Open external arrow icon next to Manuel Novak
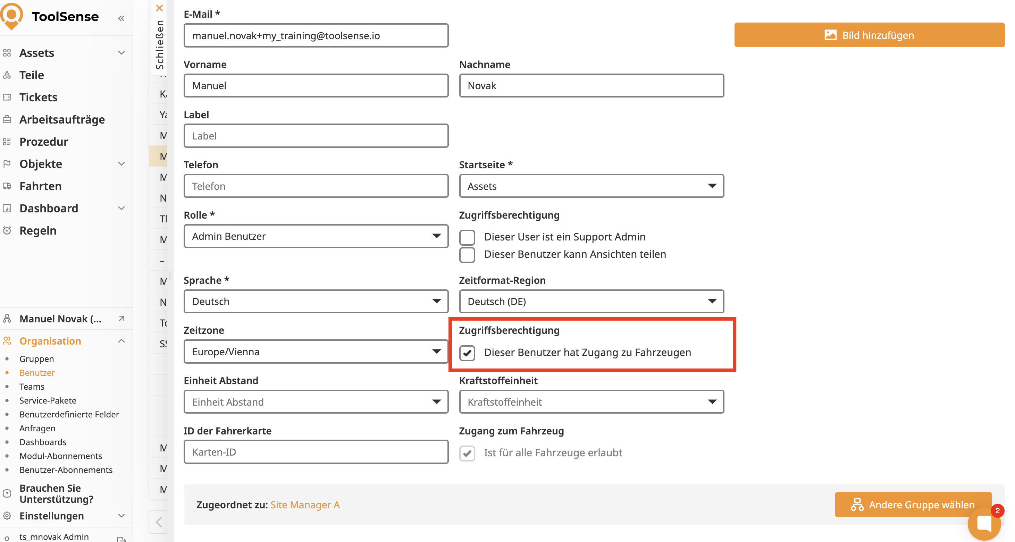The image size is (1015, 542). click(121, 319)
